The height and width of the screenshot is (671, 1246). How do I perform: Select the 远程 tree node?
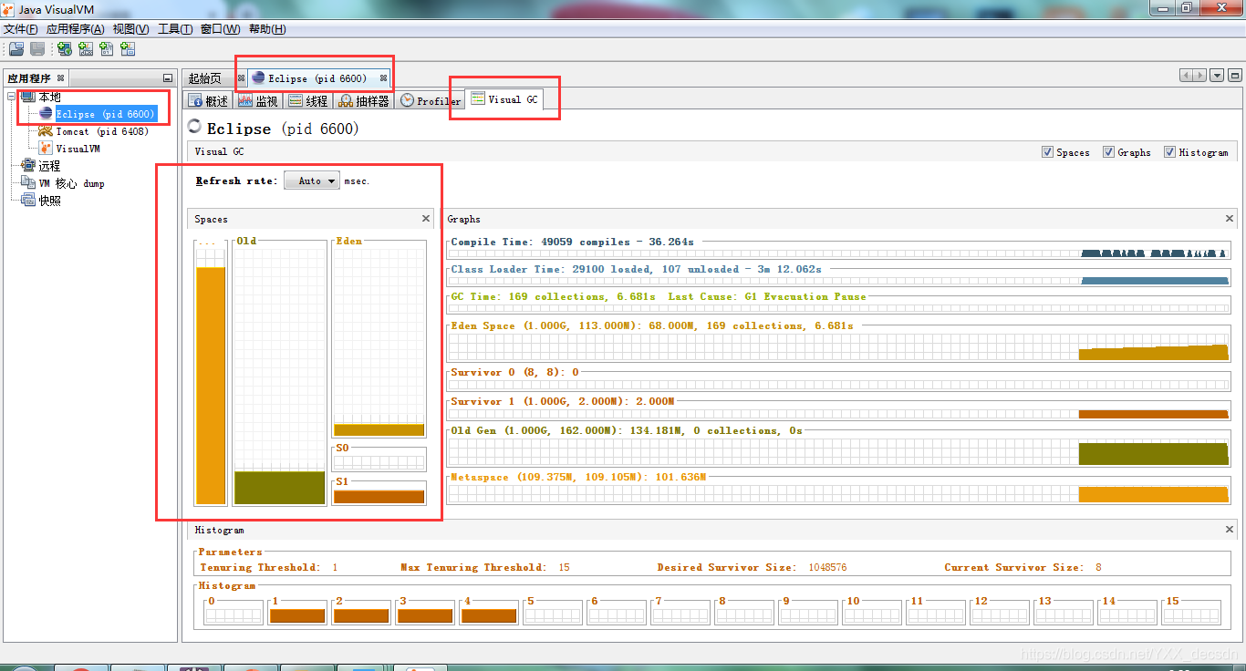pyautogui.click(x=49, y=166)
